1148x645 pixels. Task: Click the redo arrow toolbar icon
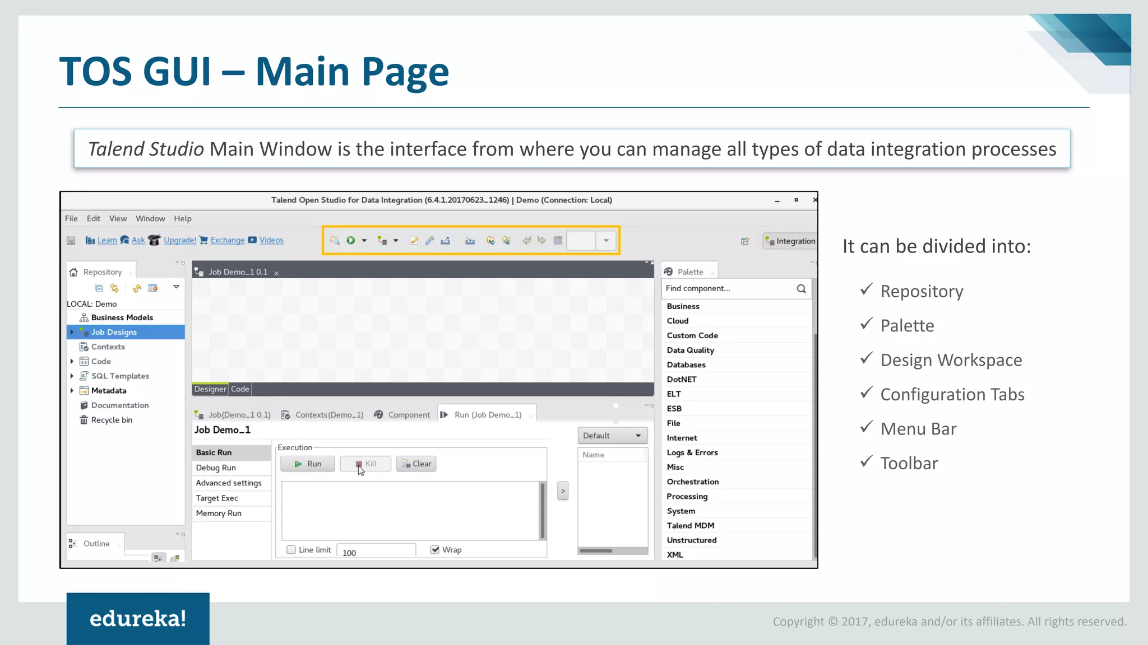pyautogui.click(x=541, y=240)
